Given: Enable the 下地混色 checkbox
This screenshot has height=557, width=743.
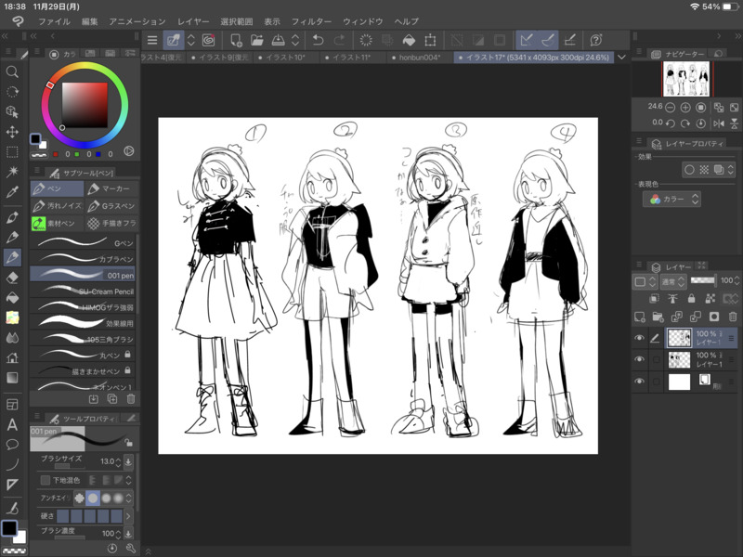Looking at the screenshot, I should tap(45, 480).
